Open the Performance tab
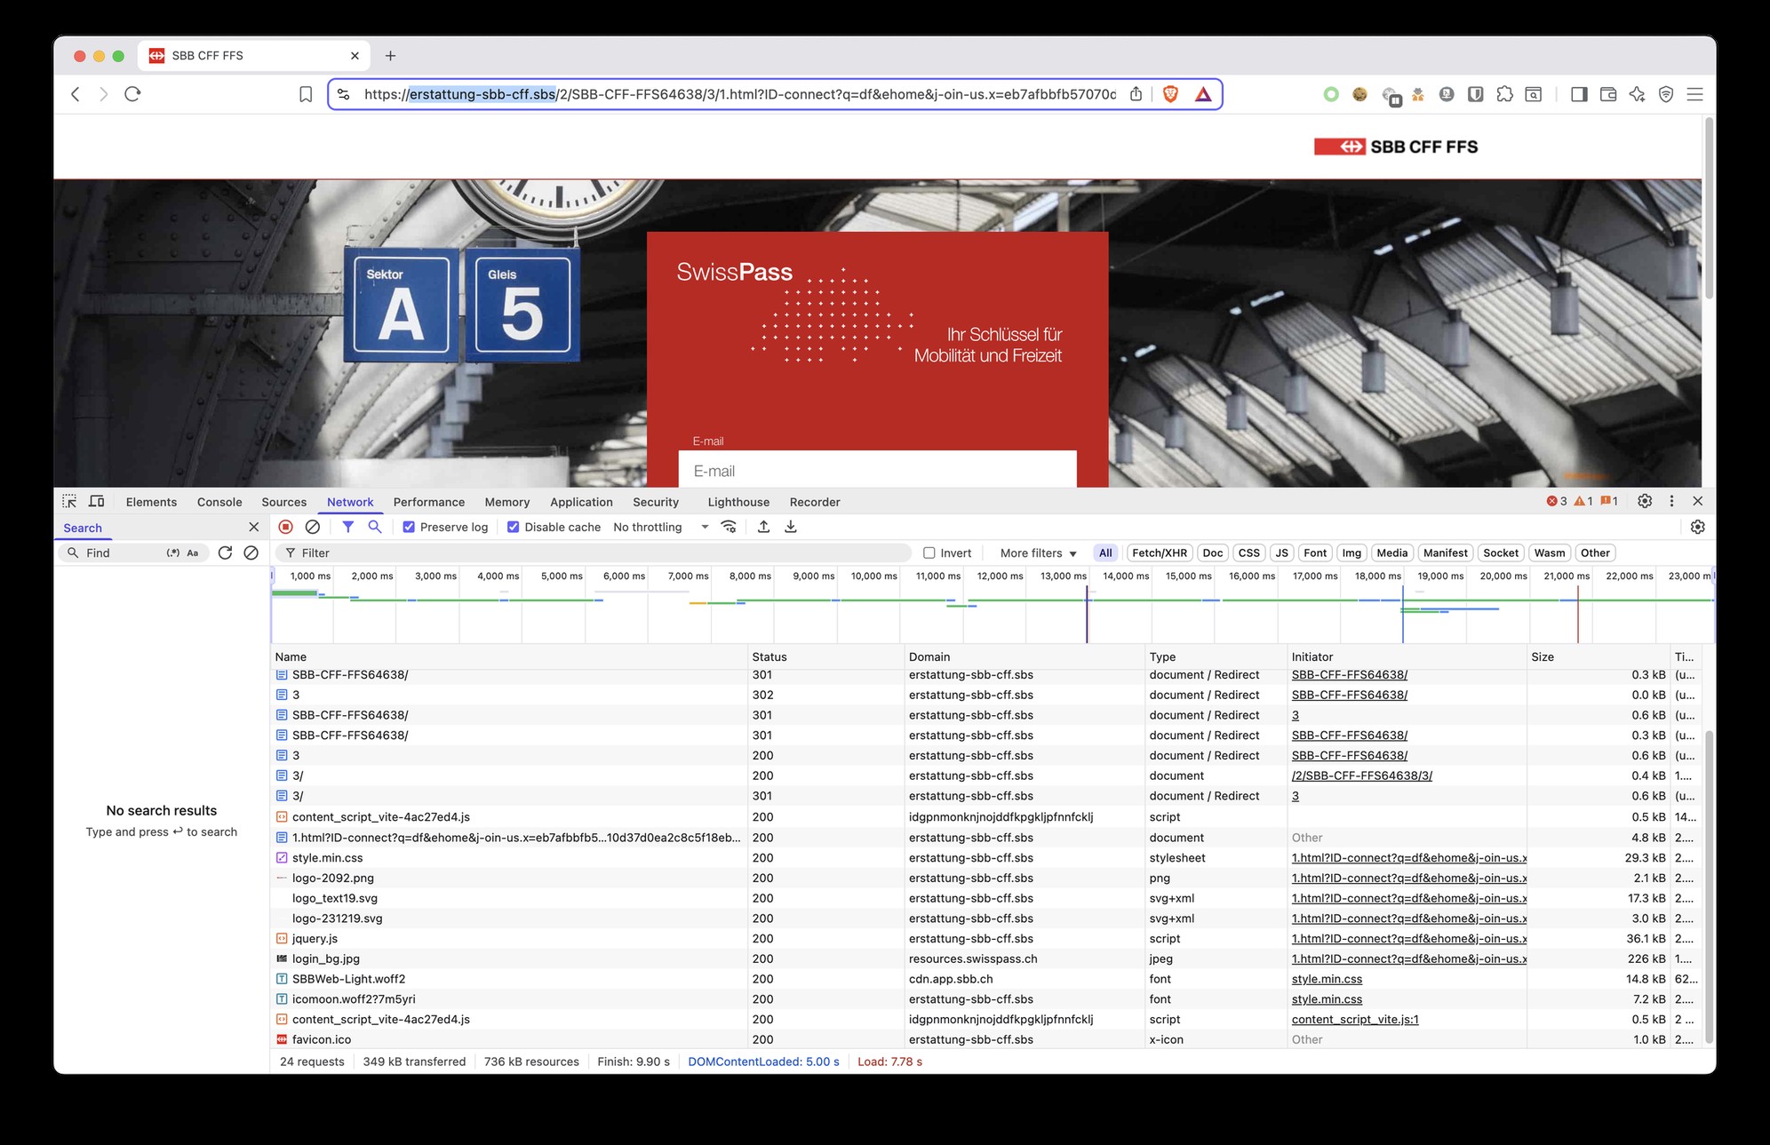This screenshot has width=1770, height=1145. (429, 502)
